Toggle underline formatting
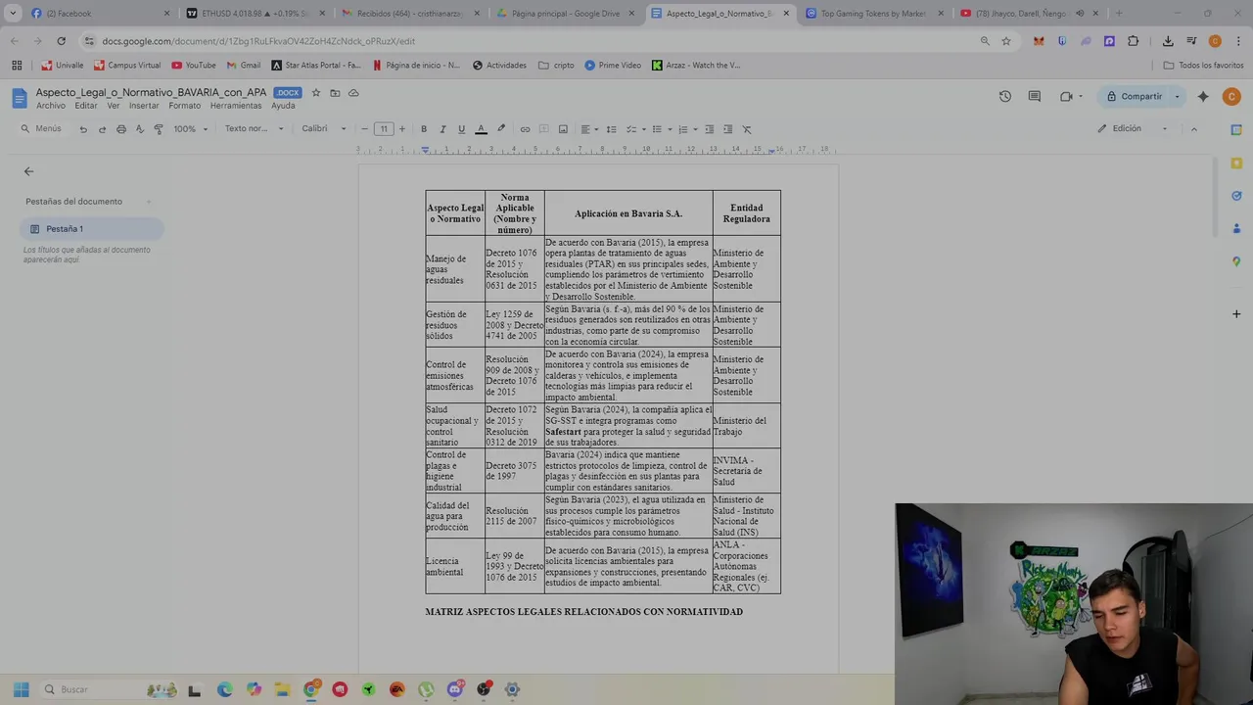This screenshot has width=1253, height=705. tap(461, 129)
